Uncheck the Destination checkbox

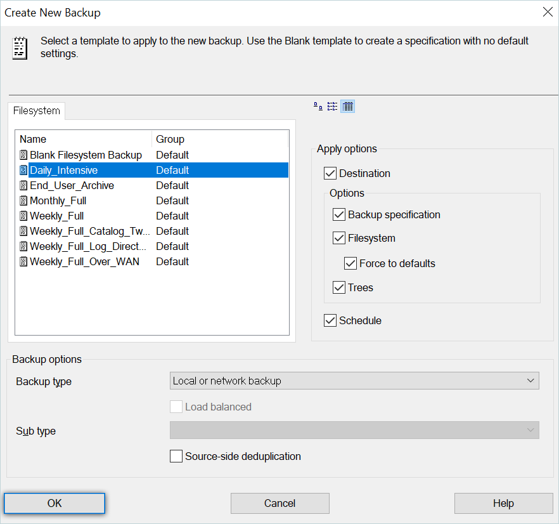(x=330, y=173)
